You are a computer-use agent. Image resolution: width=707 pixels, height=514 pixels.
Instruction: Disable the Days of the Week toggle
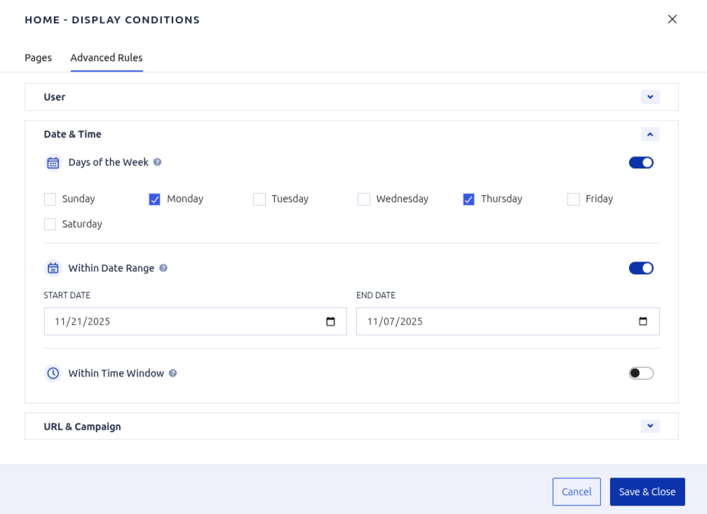tap(640, 162)
